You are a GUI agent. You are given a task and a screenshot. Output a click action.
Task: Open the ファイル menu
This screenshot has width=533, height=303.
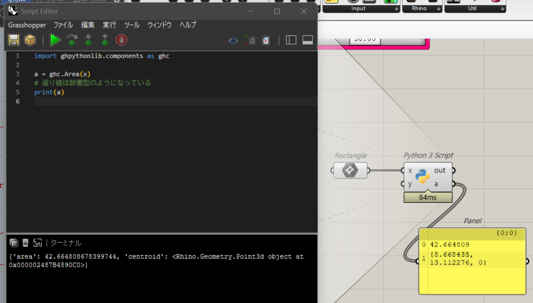coord(63,25)
